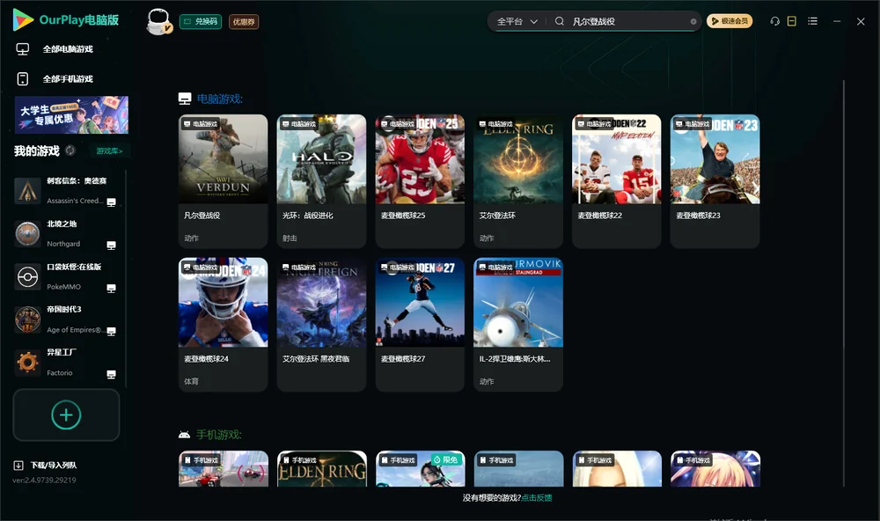Click the 极速会员 membership button
This screenshot has height=521, width=880.
[729, 21]
